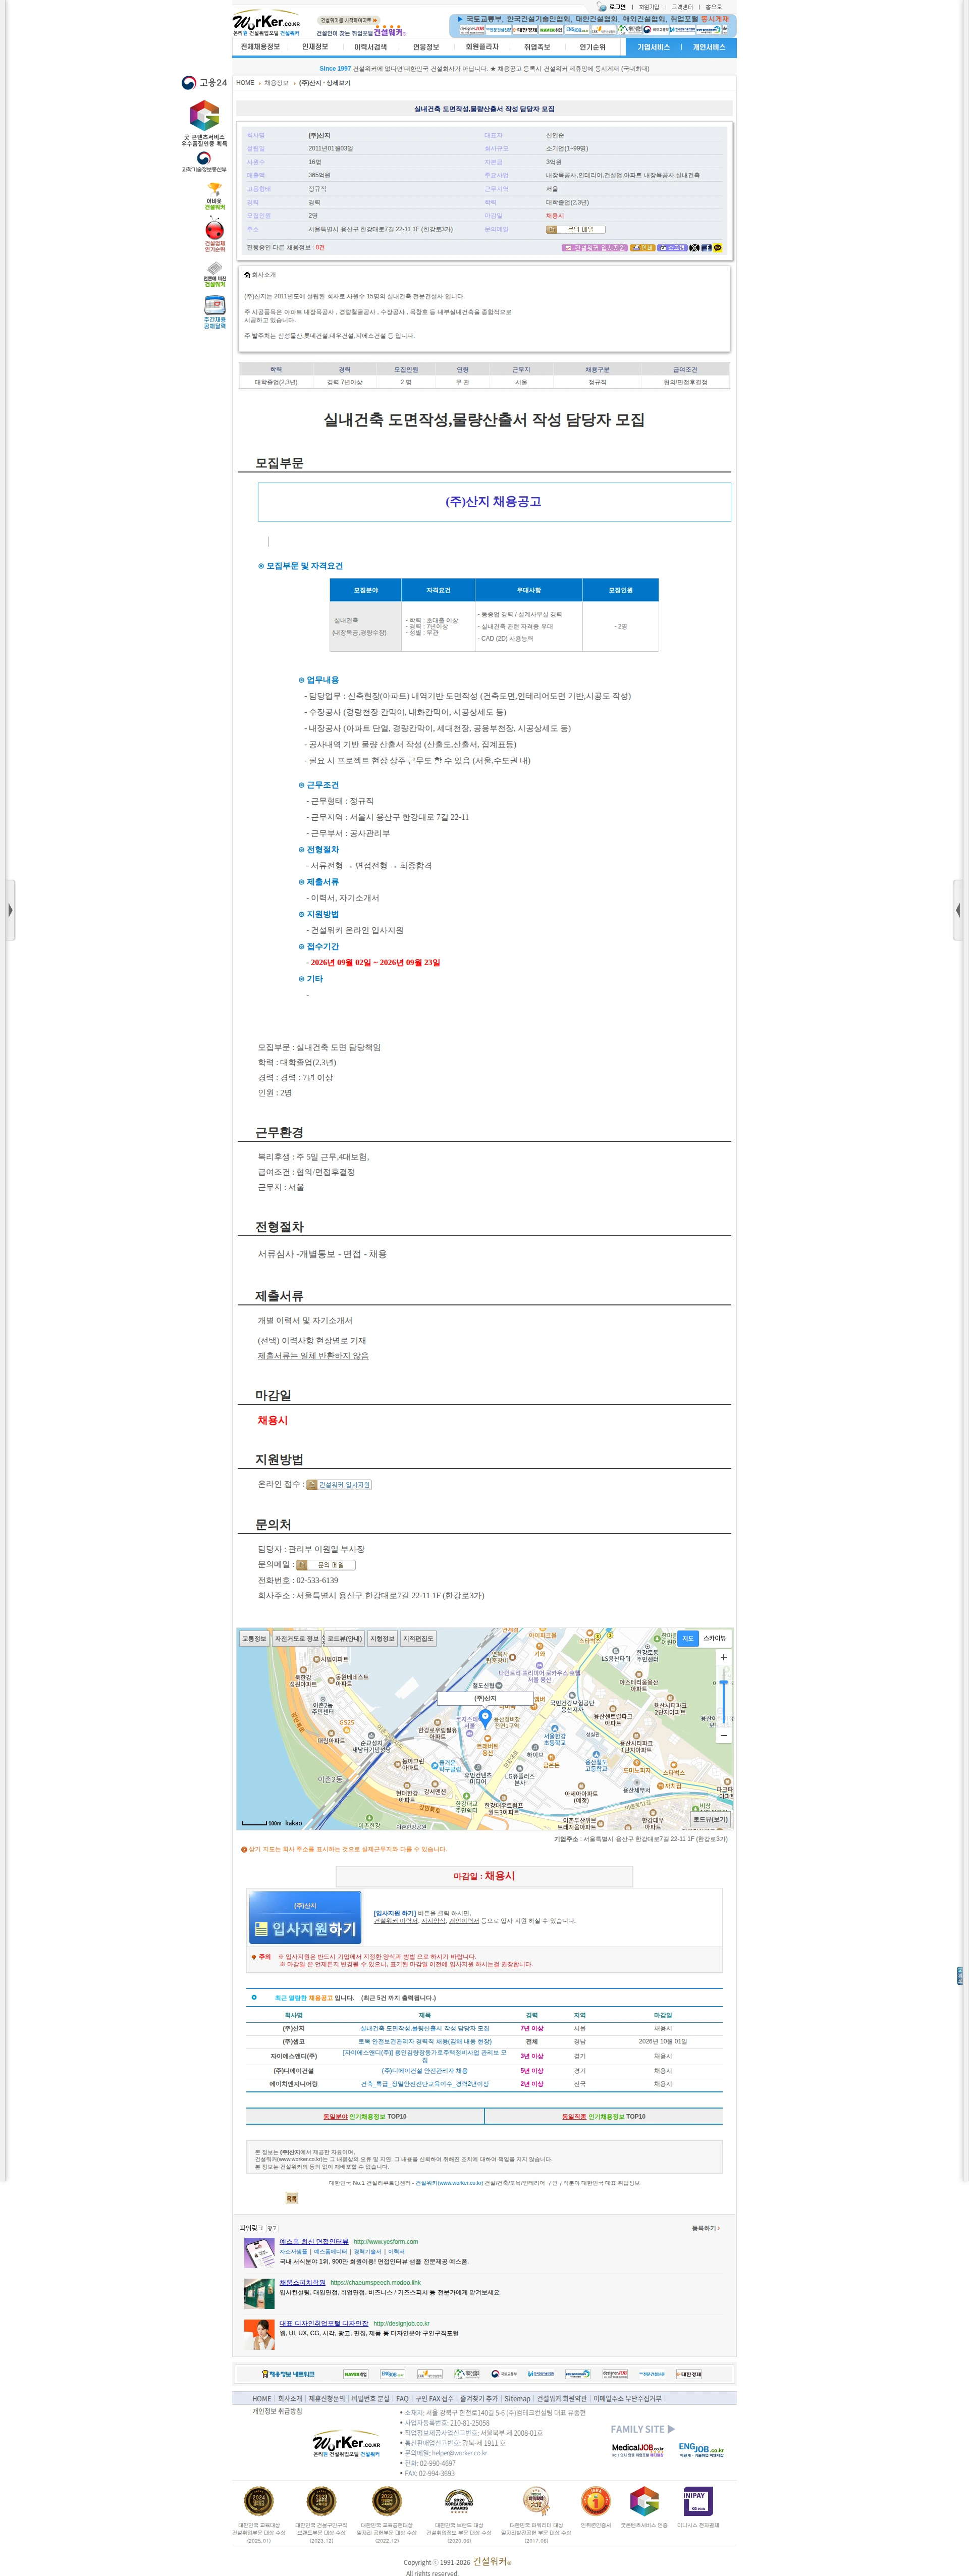
Task: Click the 건설워커 입사지원 link under 지원방법
Action: point(339,1485)
